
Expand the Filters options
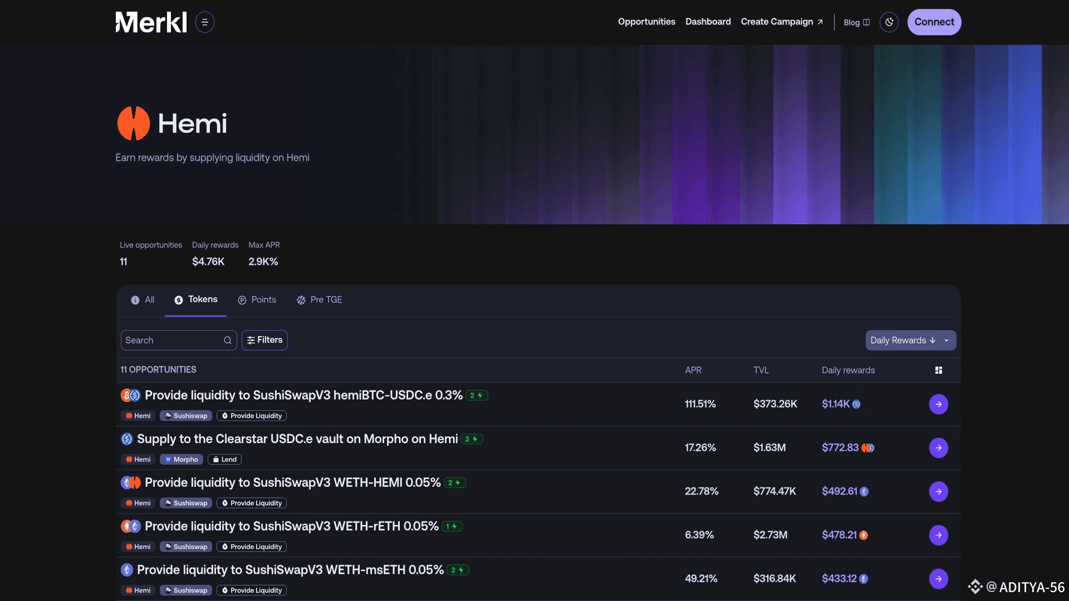[264, 341]
